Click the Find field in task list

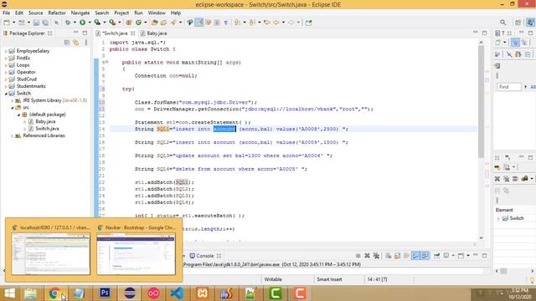pos(508,87)
